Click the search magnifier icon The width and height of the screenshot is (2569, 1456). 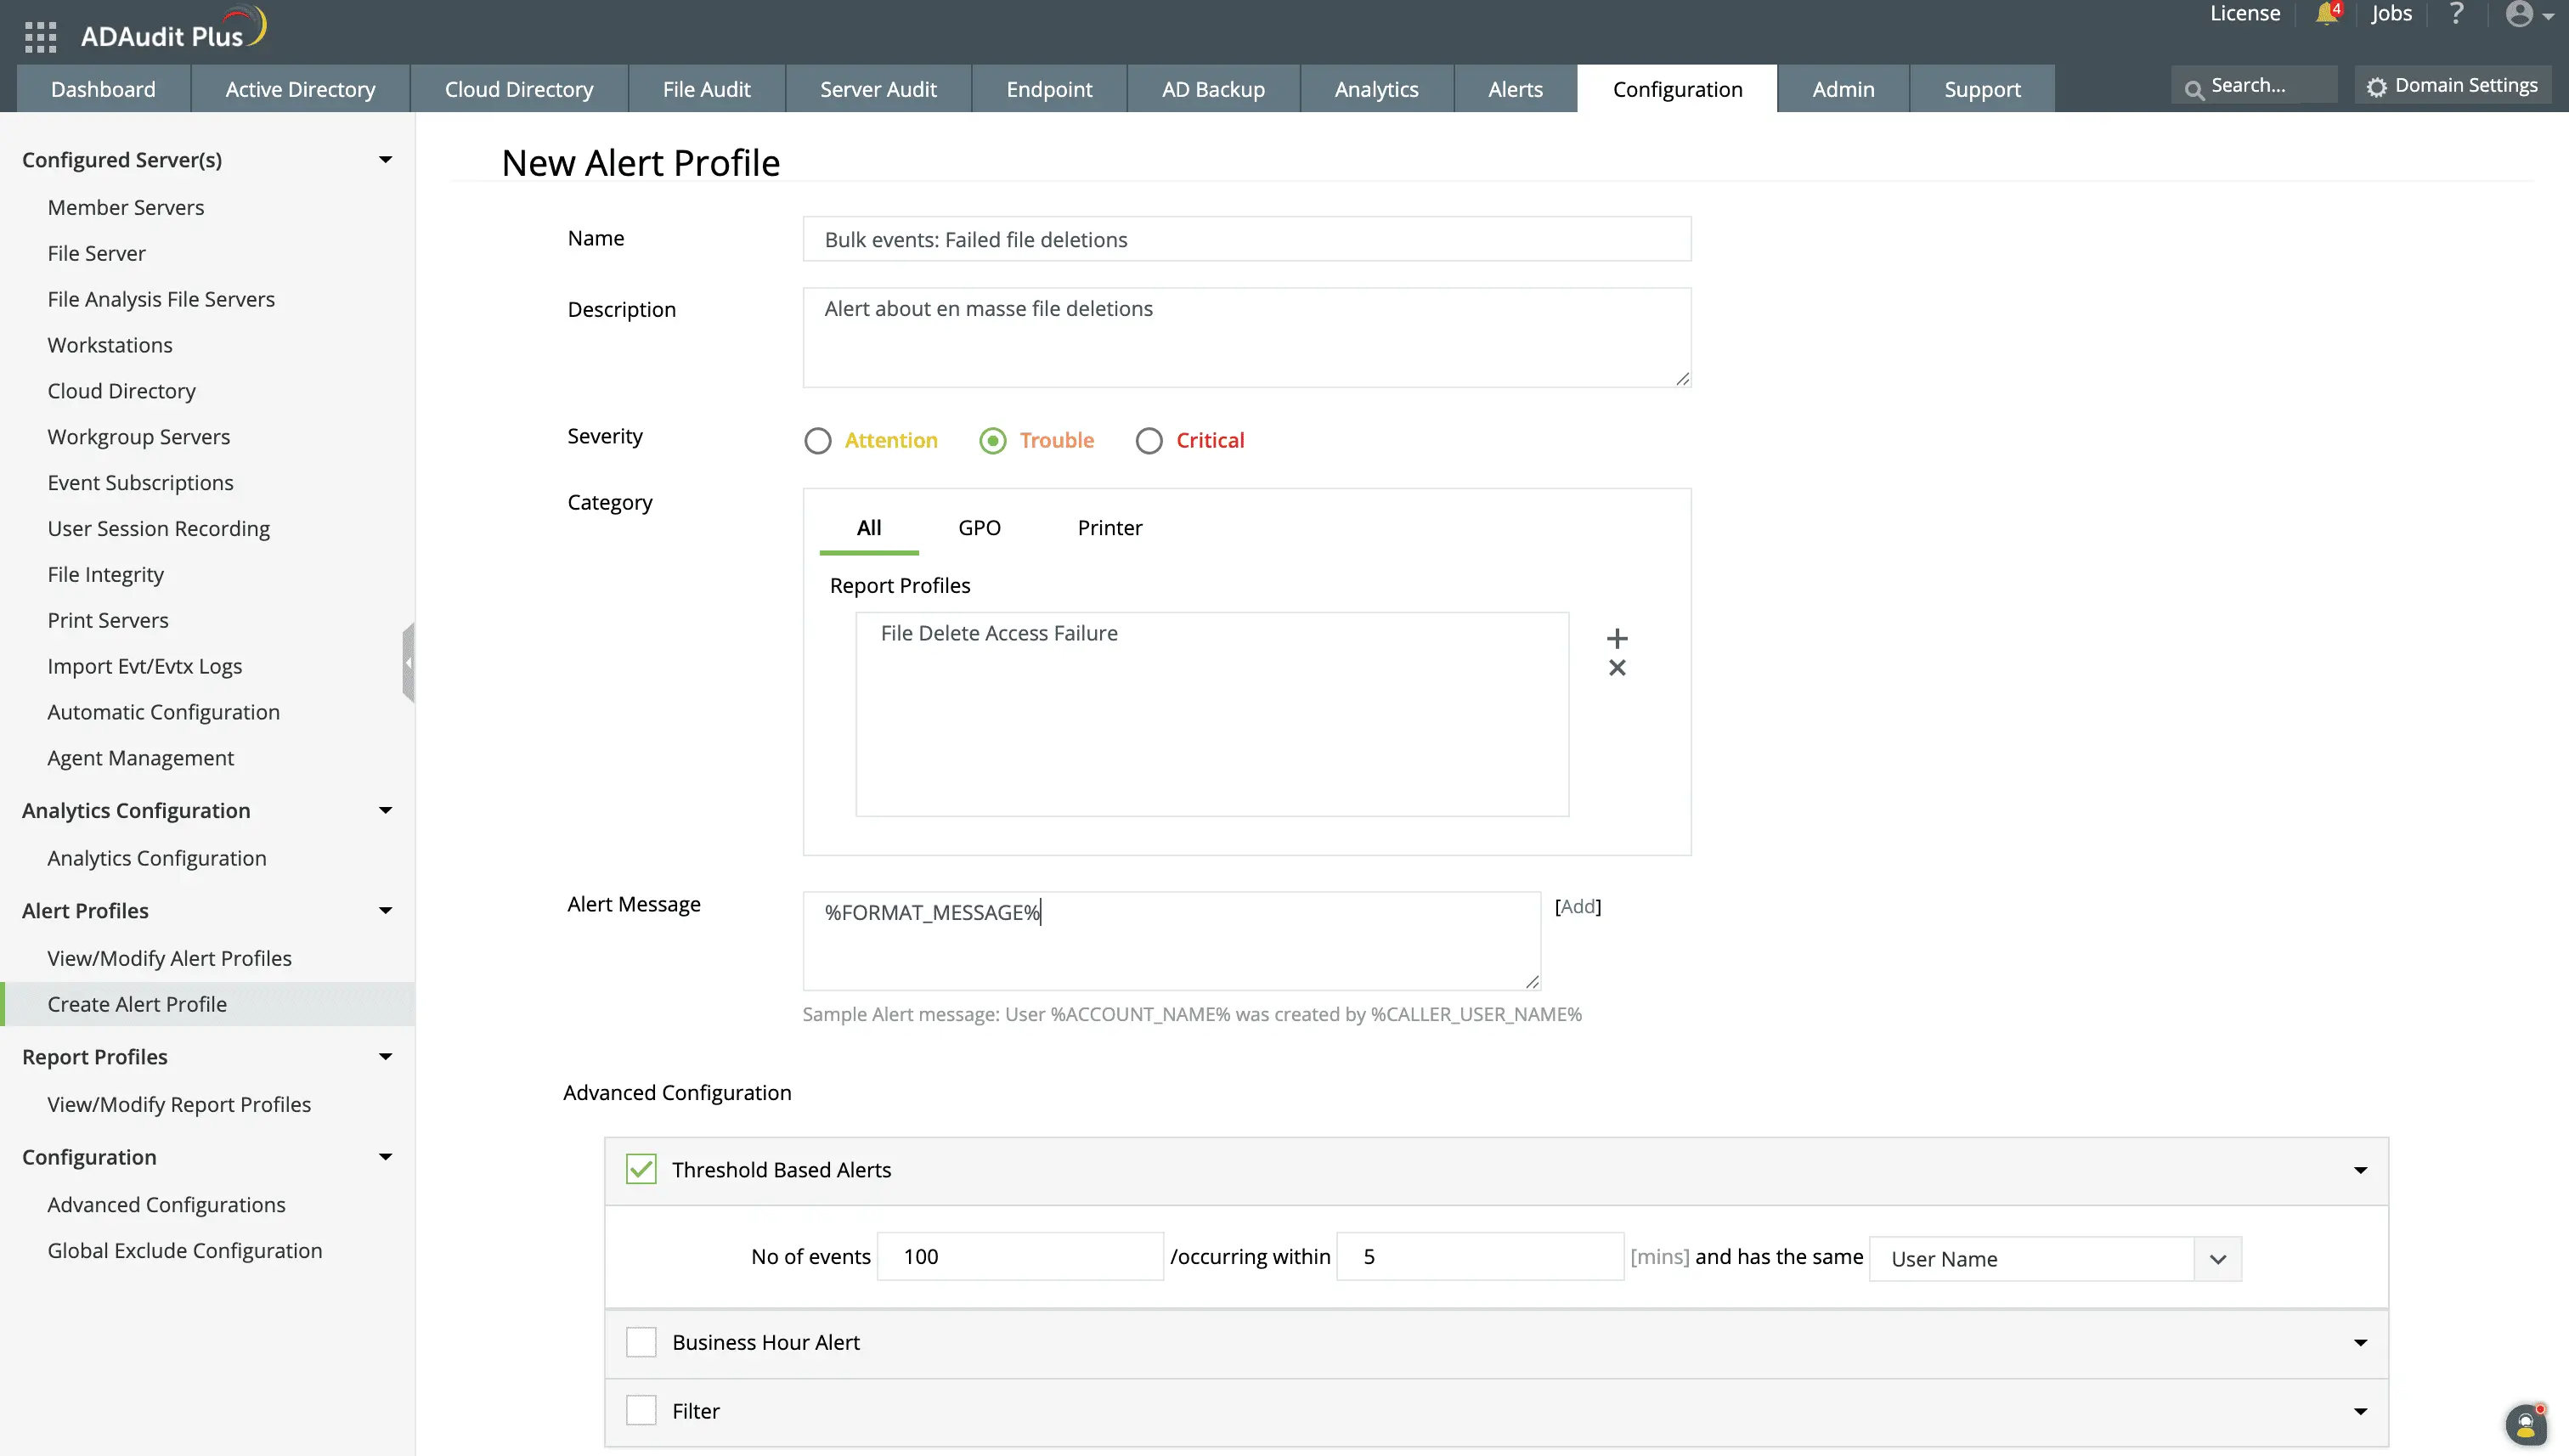tap(2194, 90)
